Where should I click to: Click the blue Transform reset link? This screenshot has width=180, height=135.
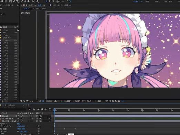coord(19,124)
